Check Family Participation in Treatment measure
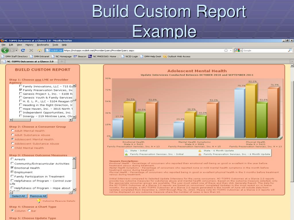This screenshot has height=220, width=294. coord(12,176)
